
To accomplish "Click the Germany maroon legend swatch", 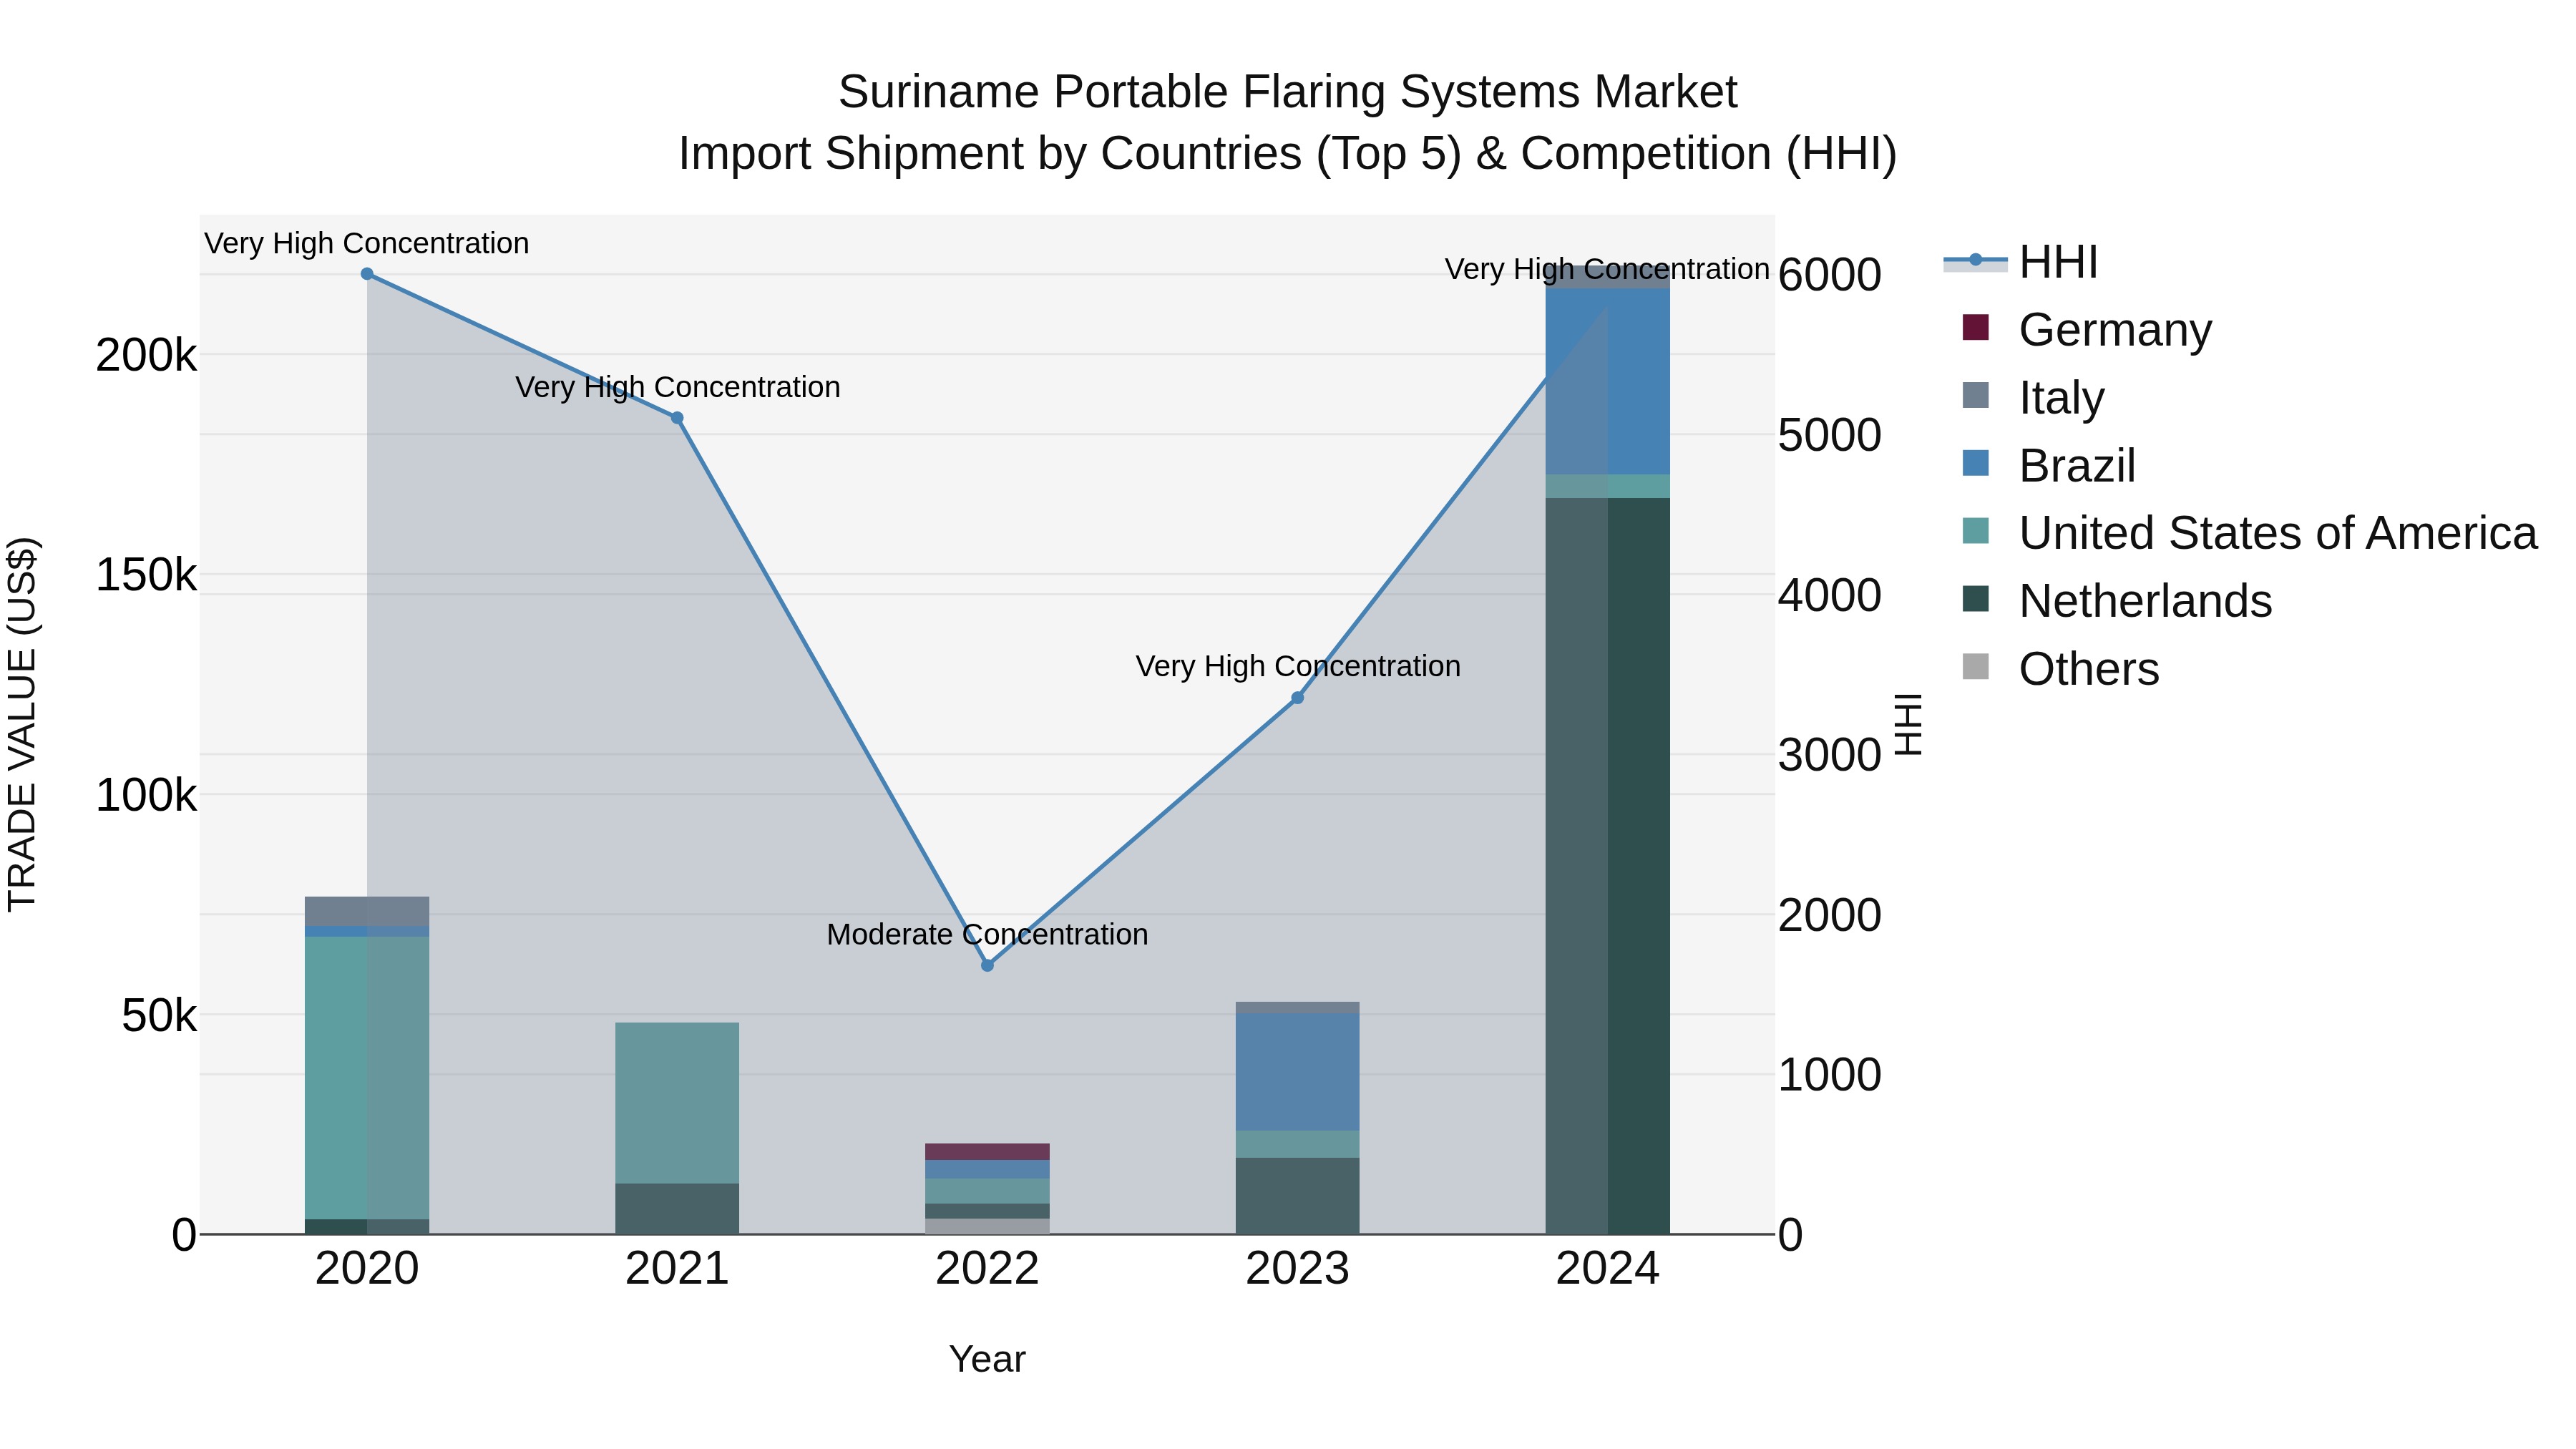I will (1976, 327).
